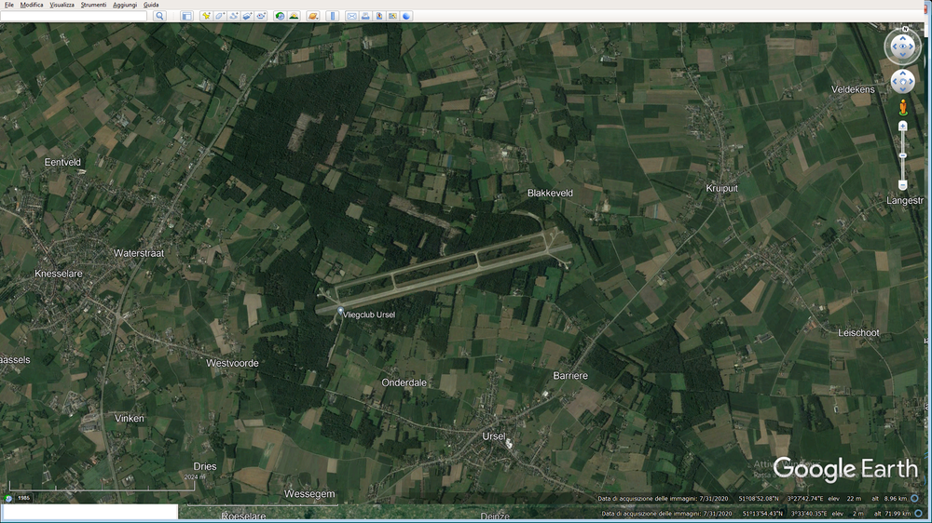
Task: Click the Vliegclub Ursel placemark icon
Action: tap(340, 311)
